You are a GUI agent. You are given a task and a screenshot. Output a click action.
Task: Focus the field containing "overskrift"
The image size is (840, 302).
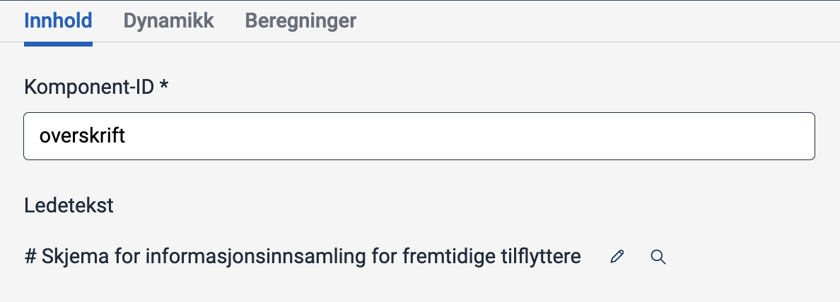point(419,136)
